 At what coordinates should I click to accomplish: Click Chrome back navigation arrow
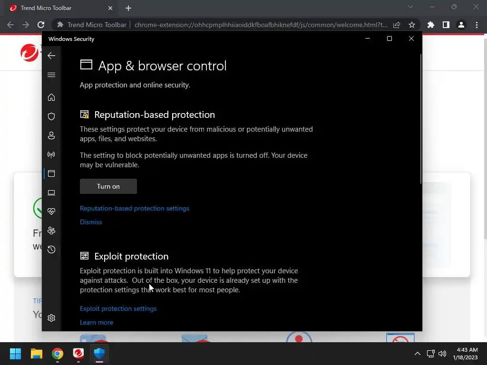(10, 25)
